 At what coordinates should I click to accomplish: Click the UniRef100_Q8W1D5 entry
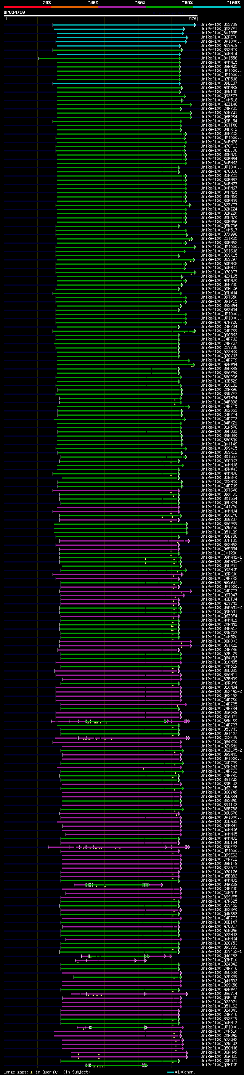click(219, 92)
